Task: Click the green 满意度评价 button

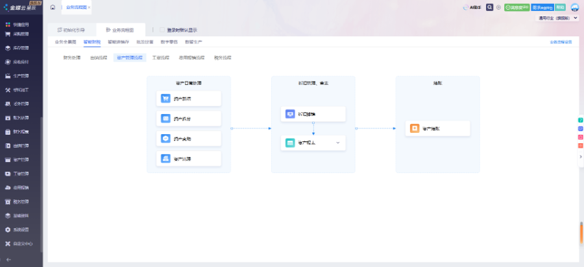Action: point(517,7)
